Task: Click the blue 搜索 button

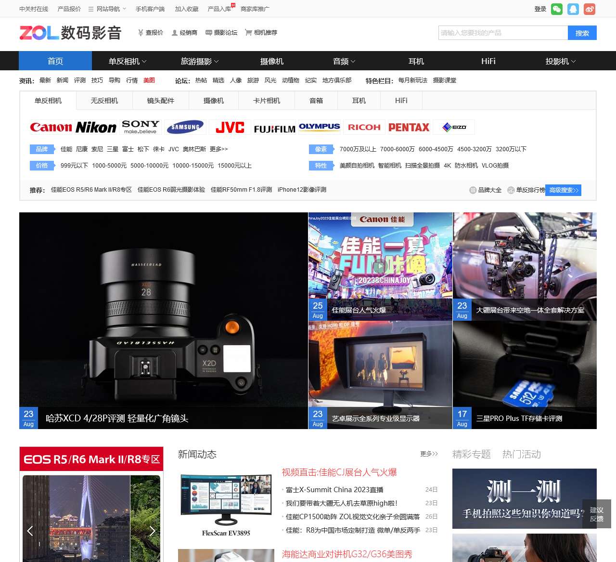Action: pos(582,33)
